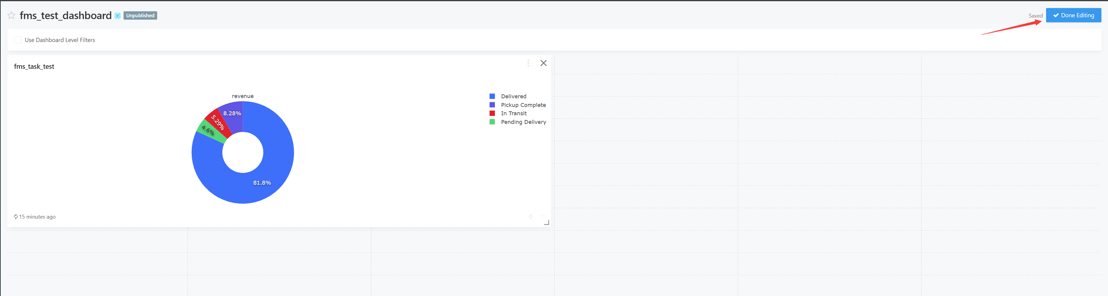This screenshot has height=296, width=1108.
Task: Click the green Pending Delivery color swatch
Action: (492, 122)
